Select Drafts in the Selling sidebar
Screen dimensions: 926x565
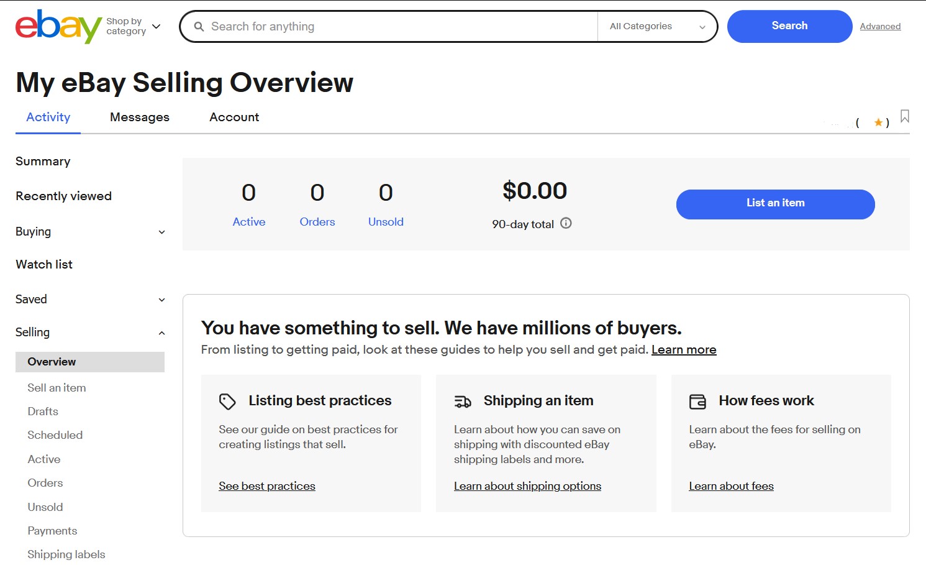pyautogui.click(x=42, y=411)
